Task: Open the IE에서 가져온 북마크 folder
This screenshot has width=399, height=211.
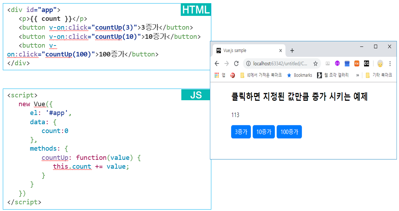Action: (261, 75)
